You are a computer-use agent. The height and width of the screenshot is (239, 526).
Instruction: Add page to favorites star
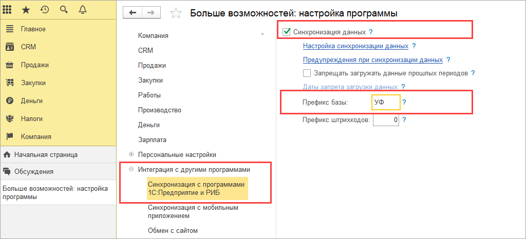pyautogui.click(x=176, y=13)
